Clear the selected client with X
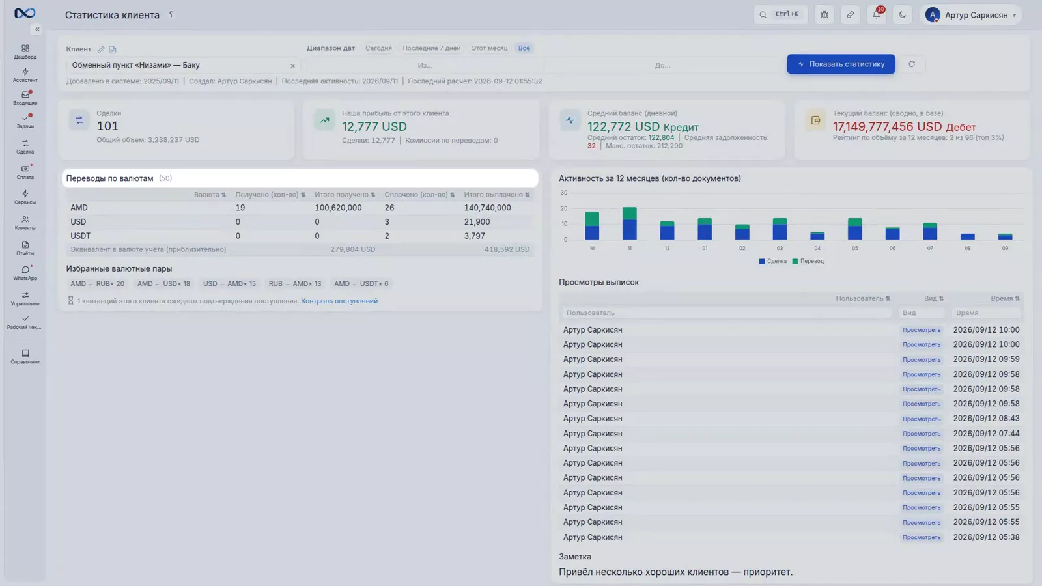 click(292, 66)
